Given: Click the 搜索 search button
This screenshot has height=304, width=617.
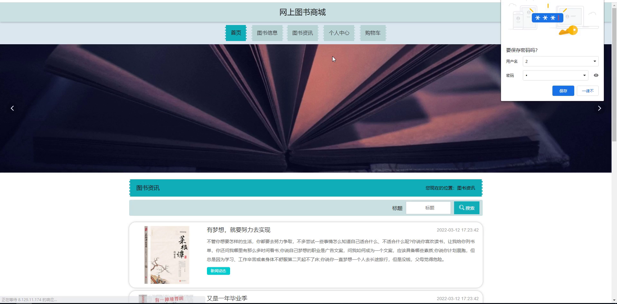Looking at the screenshot, I should point(467,208).
